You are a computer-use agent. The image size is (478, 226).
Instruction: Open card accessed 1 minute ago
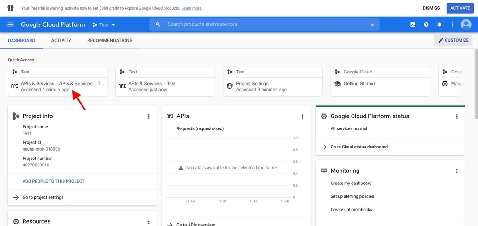click(x=57, y=81)
